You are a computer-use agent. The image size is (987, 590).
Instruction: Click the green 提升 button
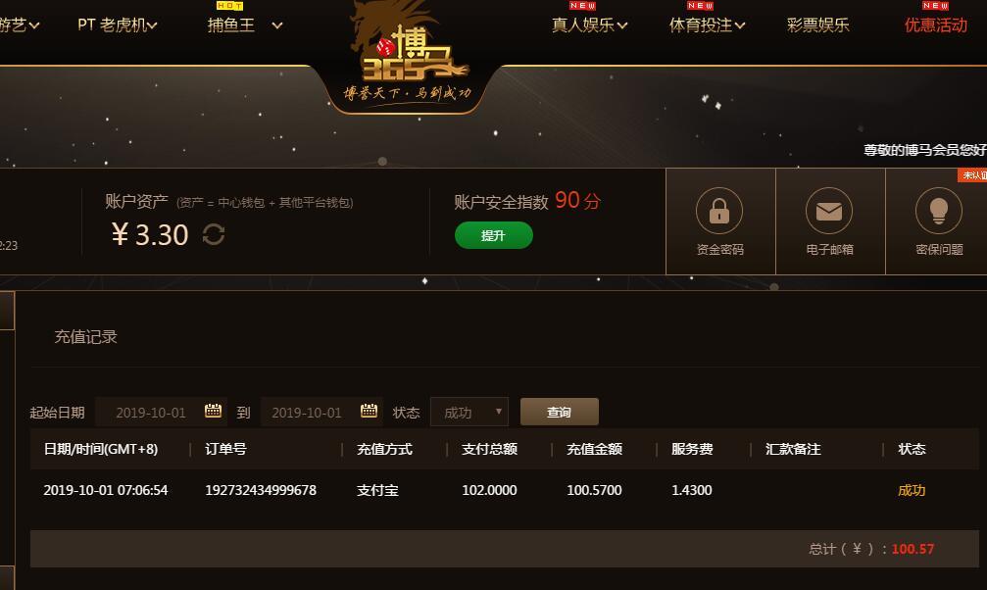click(494, 235)
